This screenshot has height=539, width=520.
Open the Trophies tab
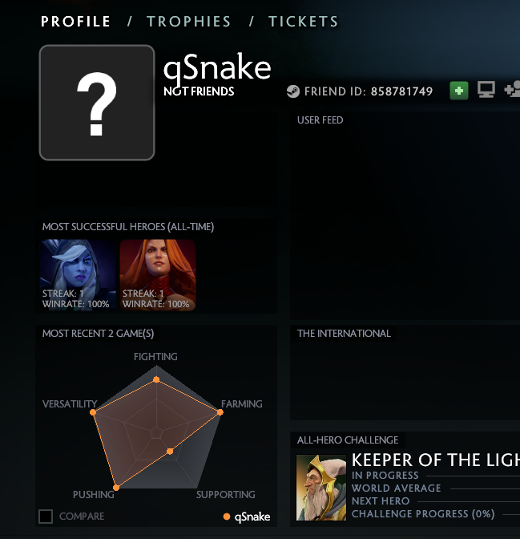tap(188, 22)
